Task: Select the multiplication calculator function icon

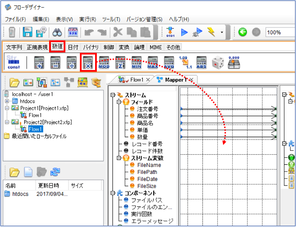Action: pos(88,62)
